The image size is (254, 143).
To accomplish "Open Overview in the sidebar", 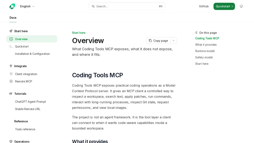I will tap(32, 39).
